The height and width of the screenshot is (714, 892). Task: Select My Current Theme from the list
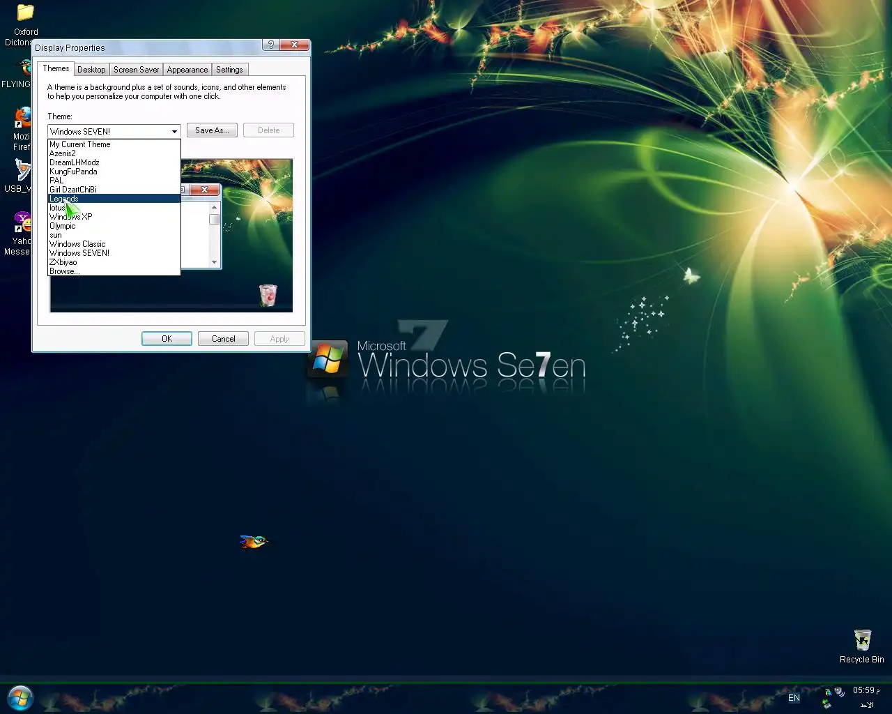(x=114, y=144)
